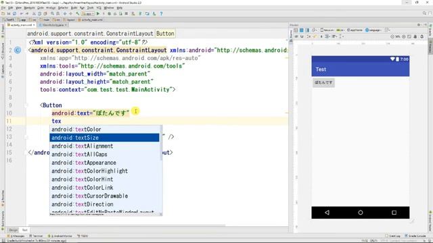Open the Edit menu
The width and height of the screenshot is (433, 243).
(x=11, y=7)
